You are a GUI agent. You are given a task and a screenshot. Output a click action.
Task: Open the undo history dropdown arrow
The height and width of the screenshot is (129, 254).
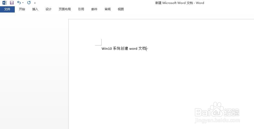[23, 3]
